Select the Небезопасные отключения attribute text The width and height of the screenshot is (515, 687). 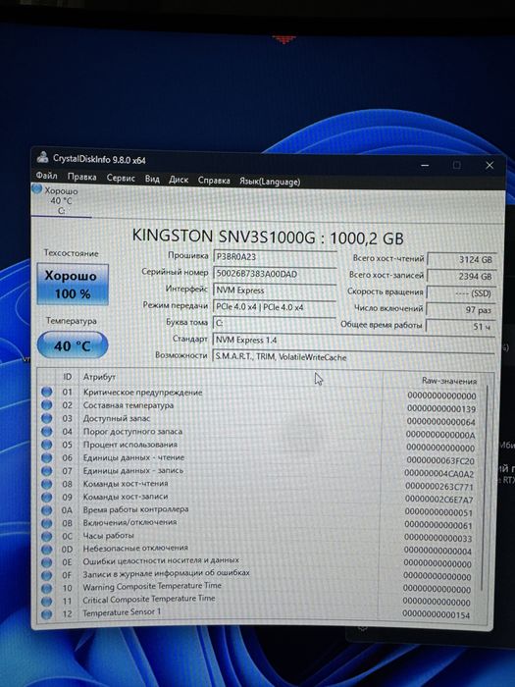click(135, 548)
